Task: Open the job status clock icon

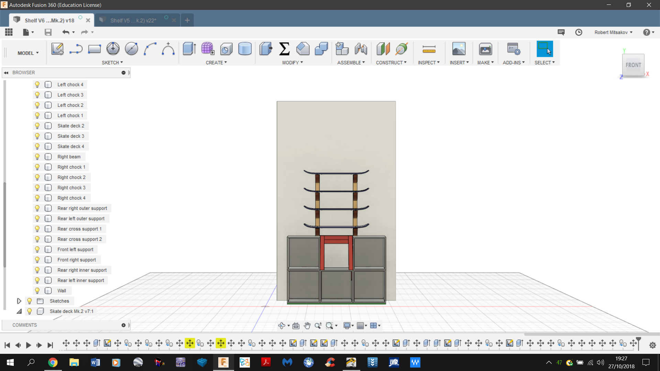Action: click(x=579, y=32)
